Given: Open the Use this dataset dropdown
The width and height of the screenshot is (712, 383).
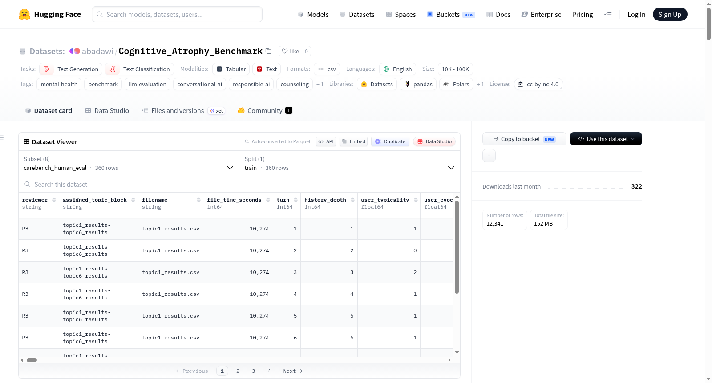Looking at the screenshot, I should click(606, 139).
